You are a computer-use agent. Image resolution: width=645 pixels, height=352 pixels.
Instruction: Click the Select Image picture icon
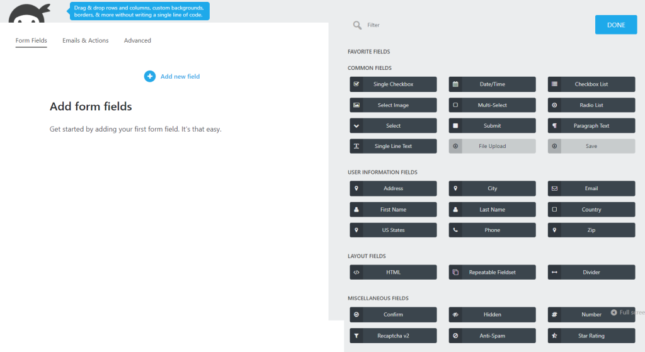[x=357, y=105]
